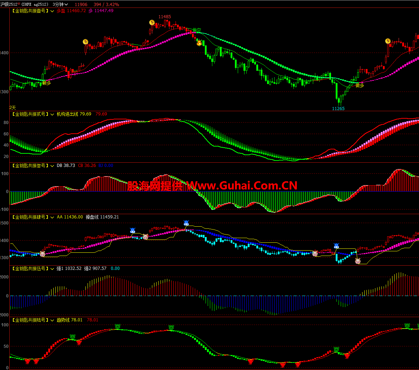Click the first gold coin marker on the main chart

click(x=85, y=42)
